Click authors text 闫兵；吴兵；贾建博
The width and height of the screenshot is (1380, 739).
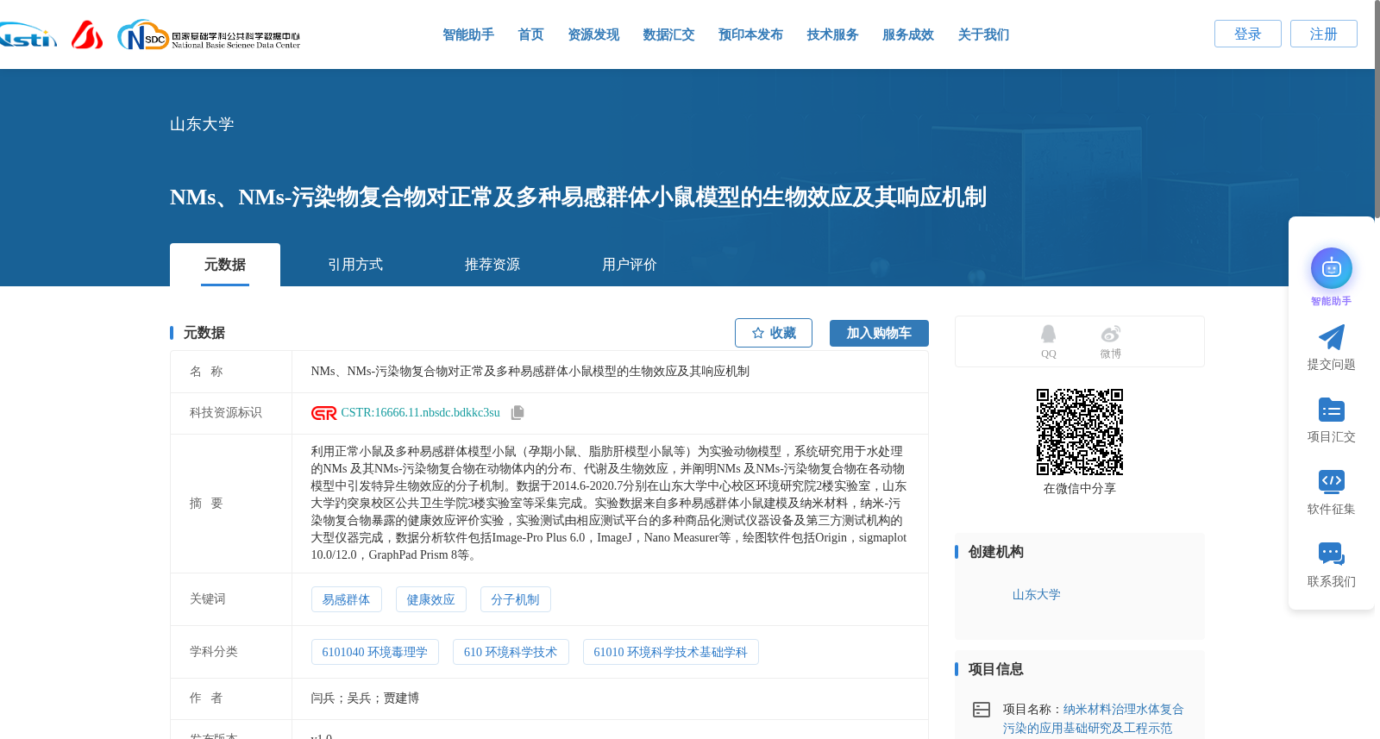[x=365, y=698]
